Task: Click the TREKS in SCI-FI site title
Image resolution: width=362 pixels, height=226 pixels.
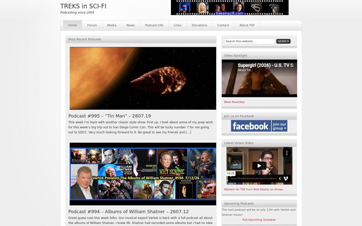Action: [x=83, y=6]
